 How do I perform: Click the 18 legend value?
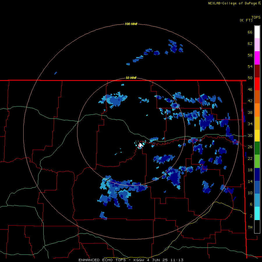[x=250, y=170]
